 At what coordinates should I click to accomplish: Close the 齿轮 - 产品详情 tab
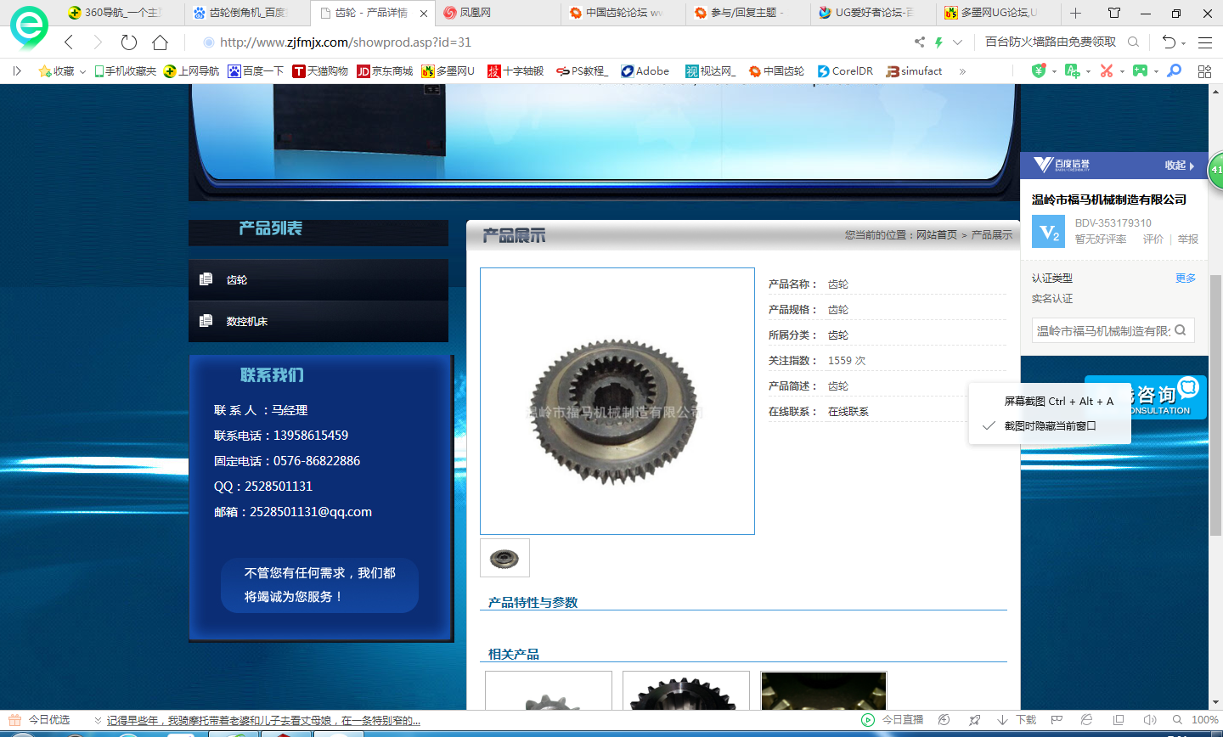(x=424, y=14)
